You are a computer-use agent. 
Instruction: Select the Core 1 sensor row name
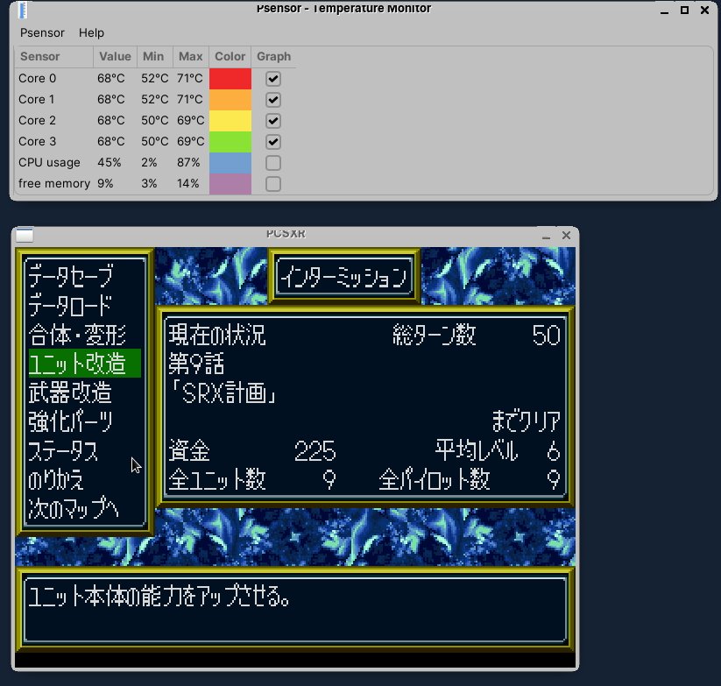click(x=37, y=99)
